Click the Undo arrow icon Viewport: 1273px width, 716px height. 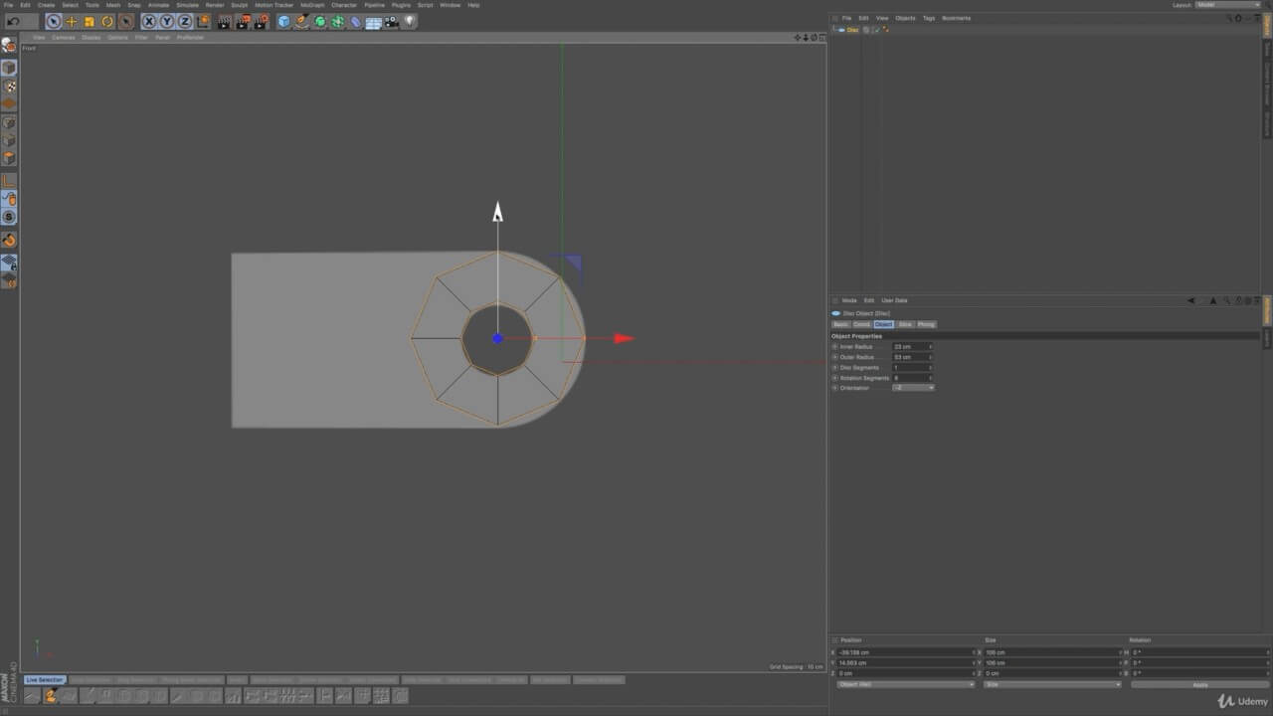13,21
